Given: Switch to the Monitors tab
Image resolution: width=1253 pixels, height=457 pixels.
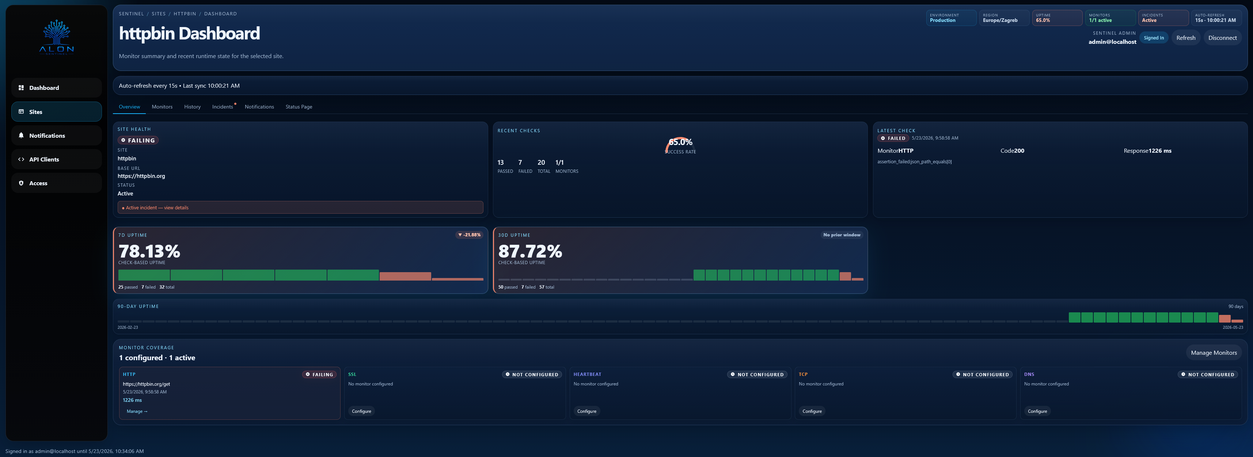Looking at the screenshot, I should pyautogui.click(x=162, y=106).
